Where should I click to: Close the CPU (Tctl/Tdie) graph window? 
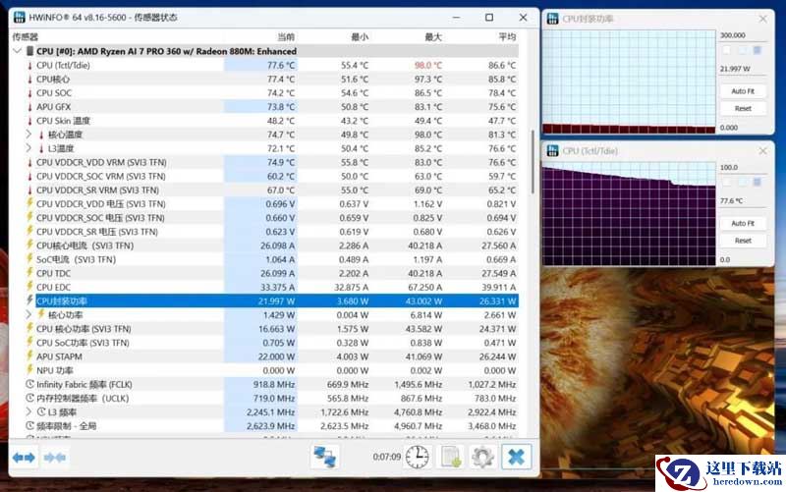(x=762, y=151)
